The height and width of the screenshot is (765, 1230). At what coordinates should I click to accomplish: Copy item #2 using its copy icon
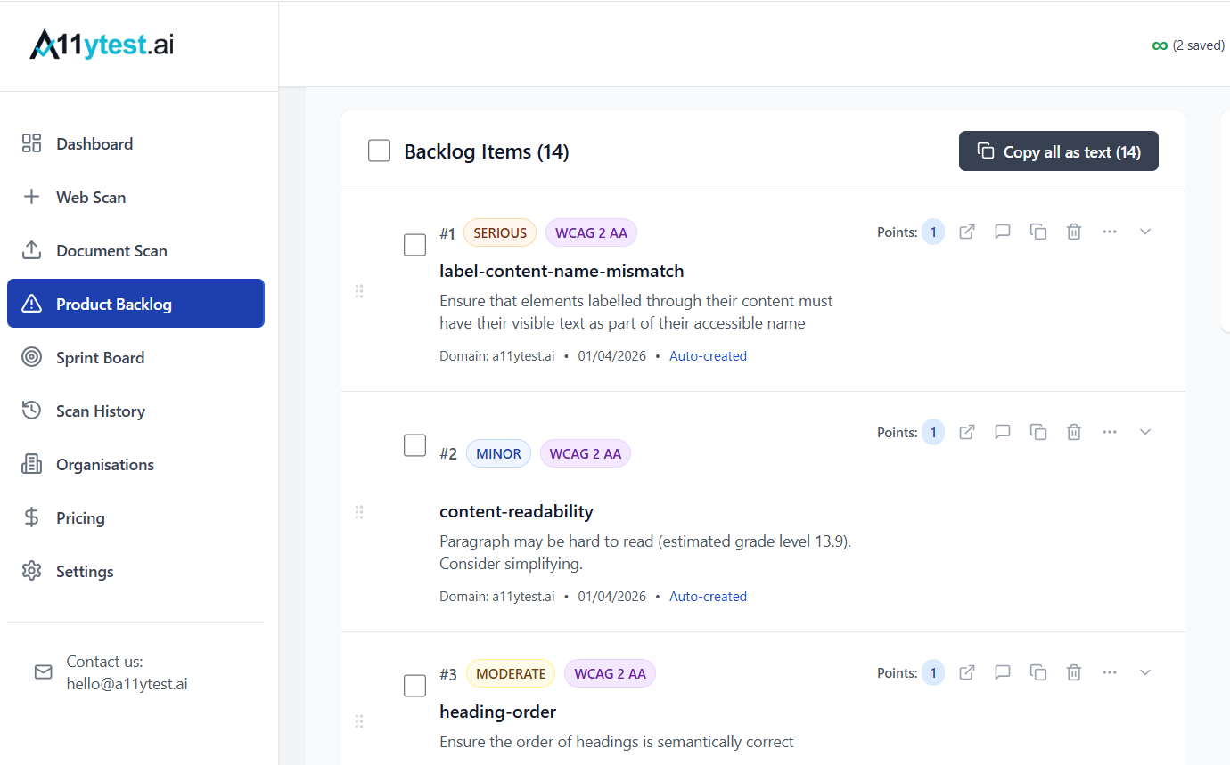[x=1038, y=432]
